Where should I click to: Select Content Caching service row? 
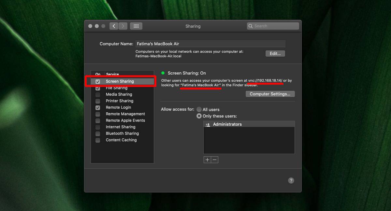click(122, 140)
